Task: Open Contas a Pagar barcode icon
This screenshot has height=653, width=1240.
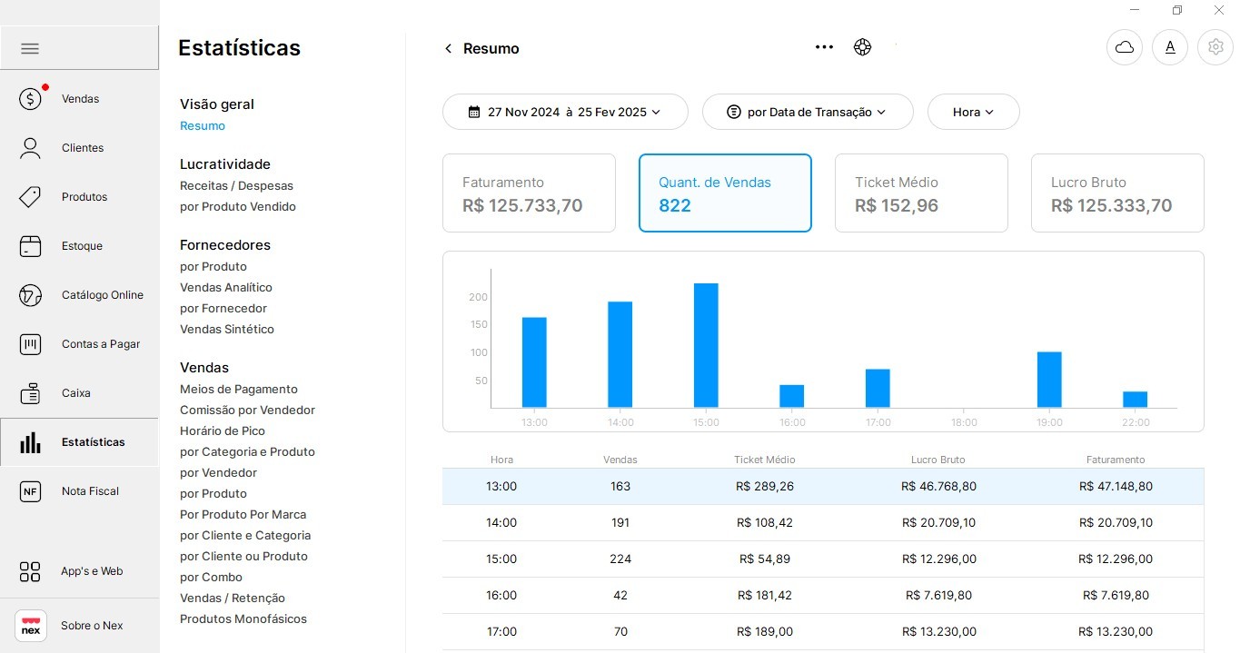Action: pyautogui.click(x=30, y=343)
